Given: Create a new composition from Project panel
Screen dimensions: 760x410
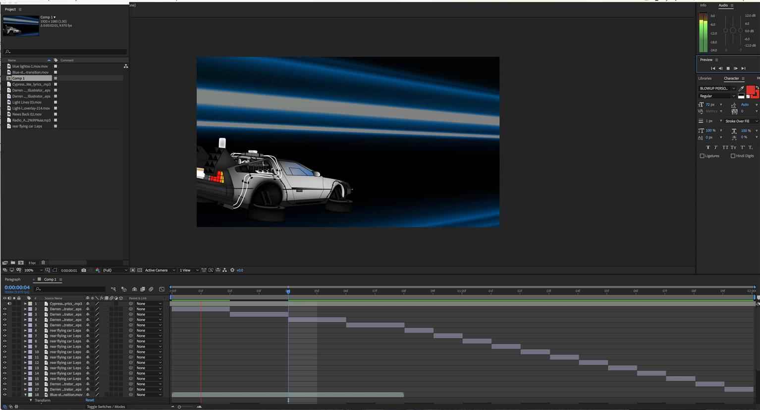Looking at the screenshot, I should [20, 262].
